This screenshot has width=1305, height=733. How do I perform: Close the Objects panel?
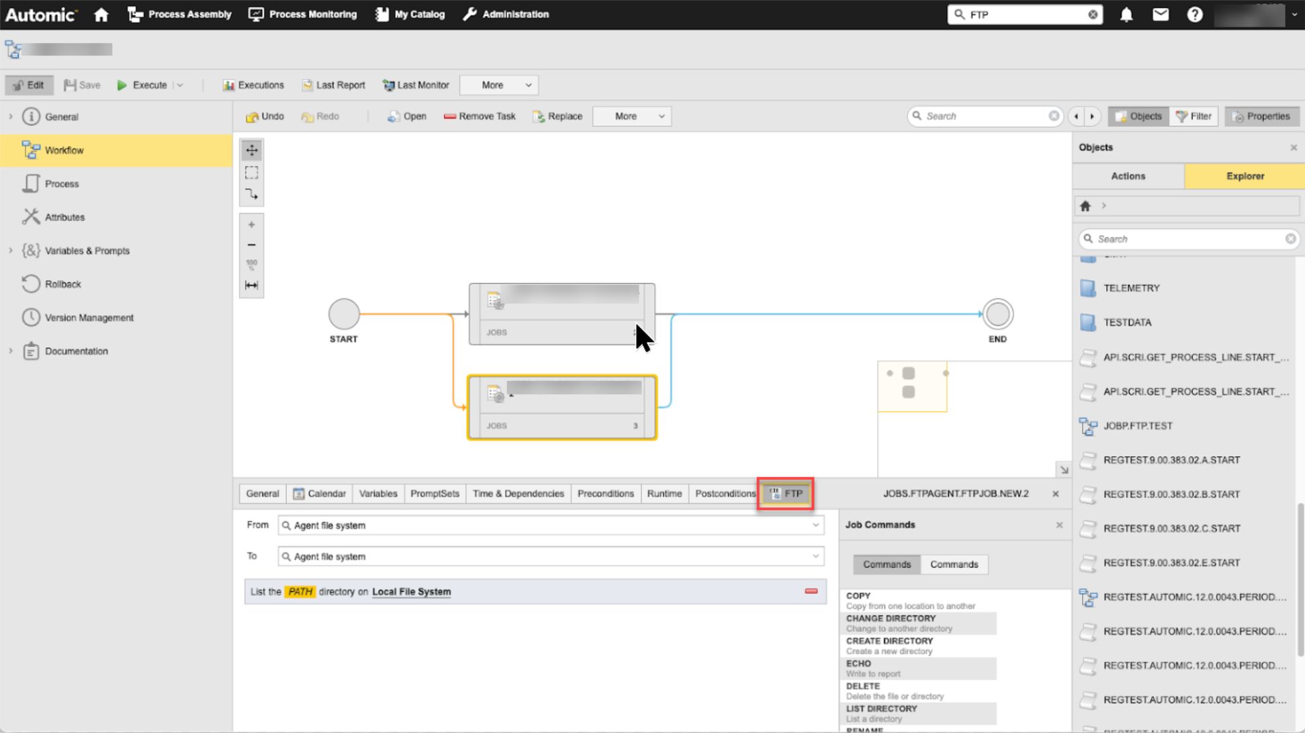pos(1294,147)
